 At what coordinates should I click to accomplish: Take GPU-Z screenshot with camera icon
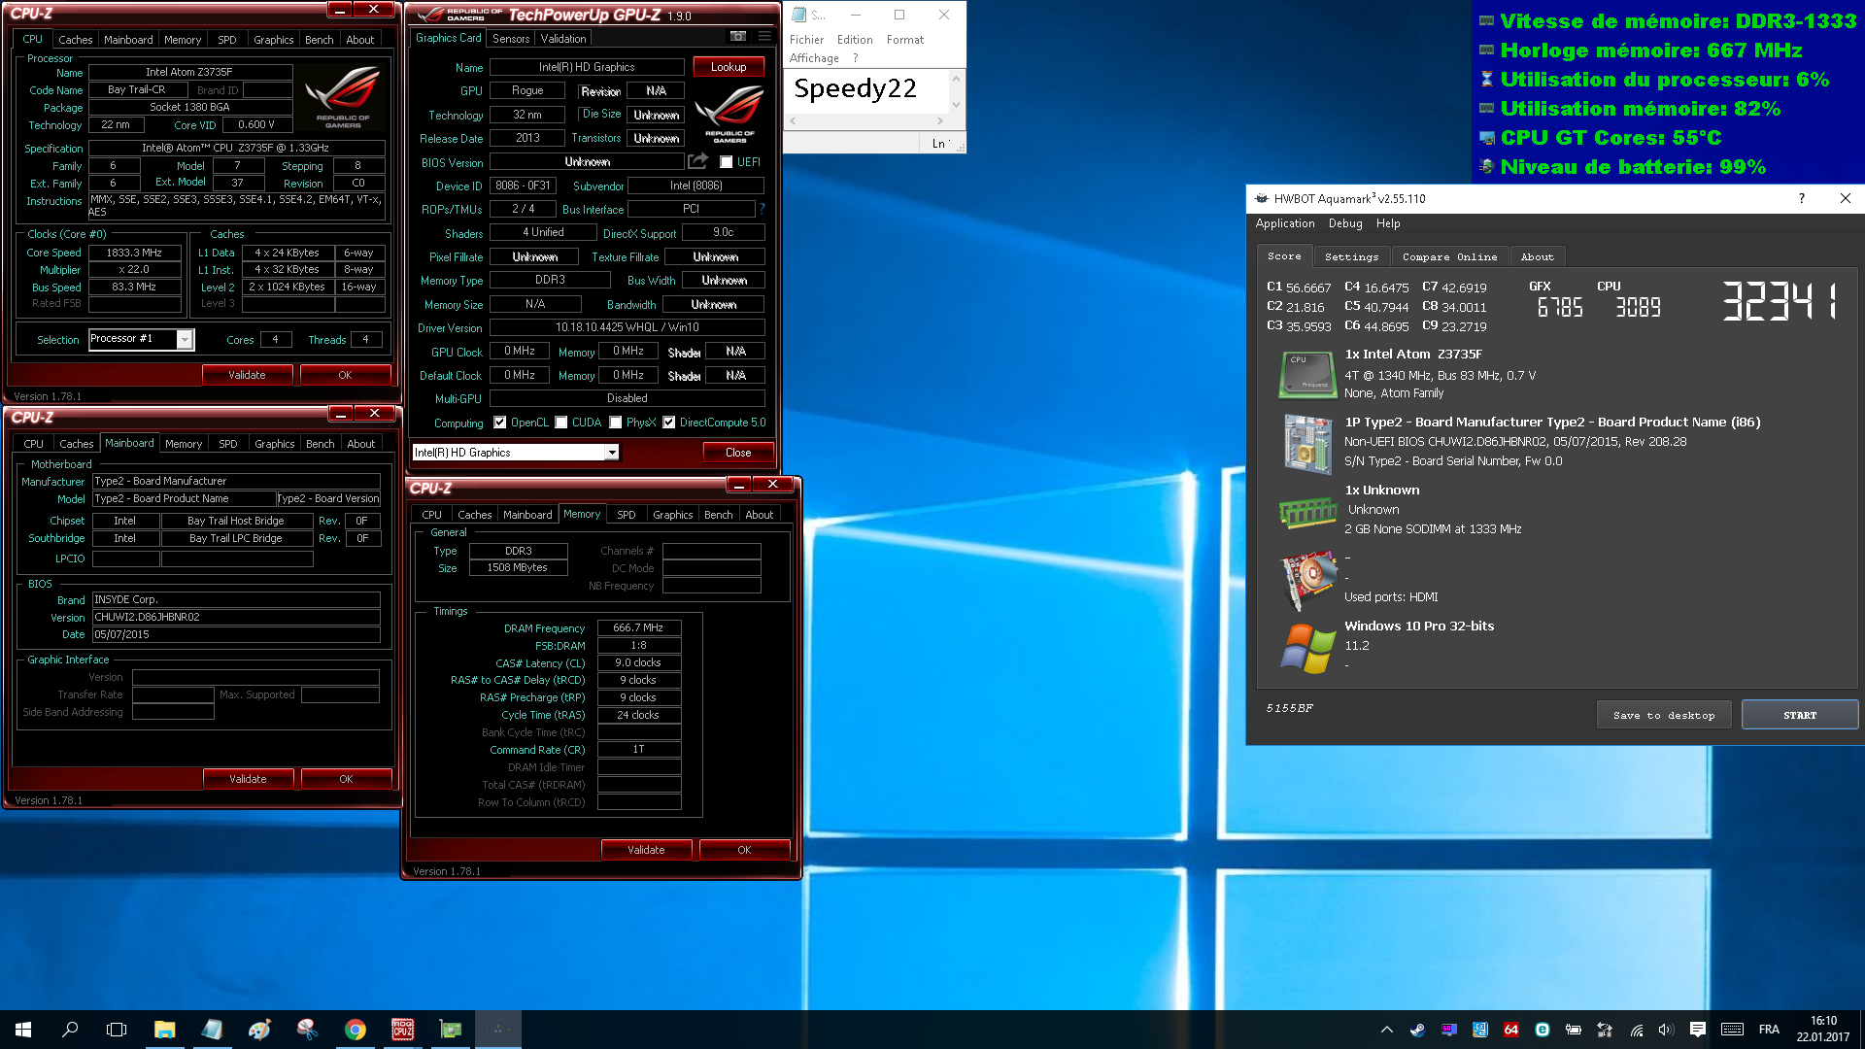(x=738, y=37)
